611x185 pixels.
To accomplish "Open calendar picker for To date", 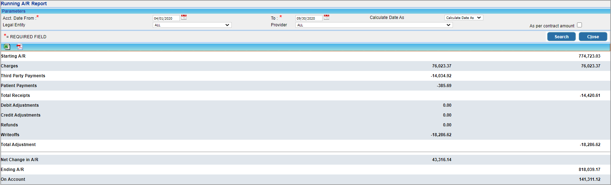I will [x=327, y=17].
